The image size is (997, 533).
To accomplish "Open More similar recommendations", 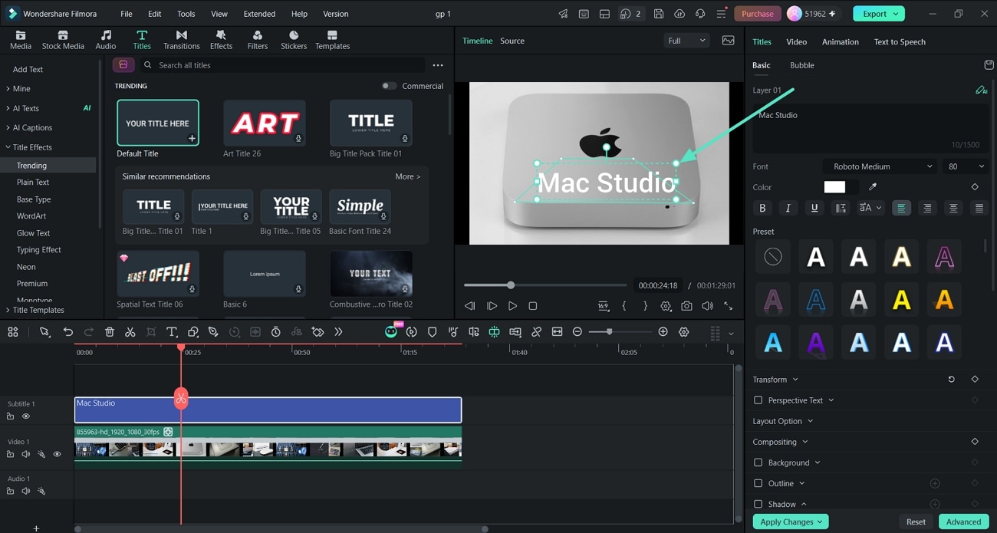I will pos(407,176).
